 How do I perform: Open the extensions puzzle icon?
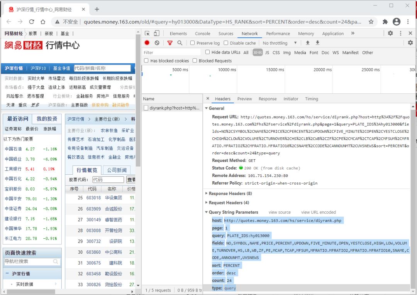[x=385, y=22]
